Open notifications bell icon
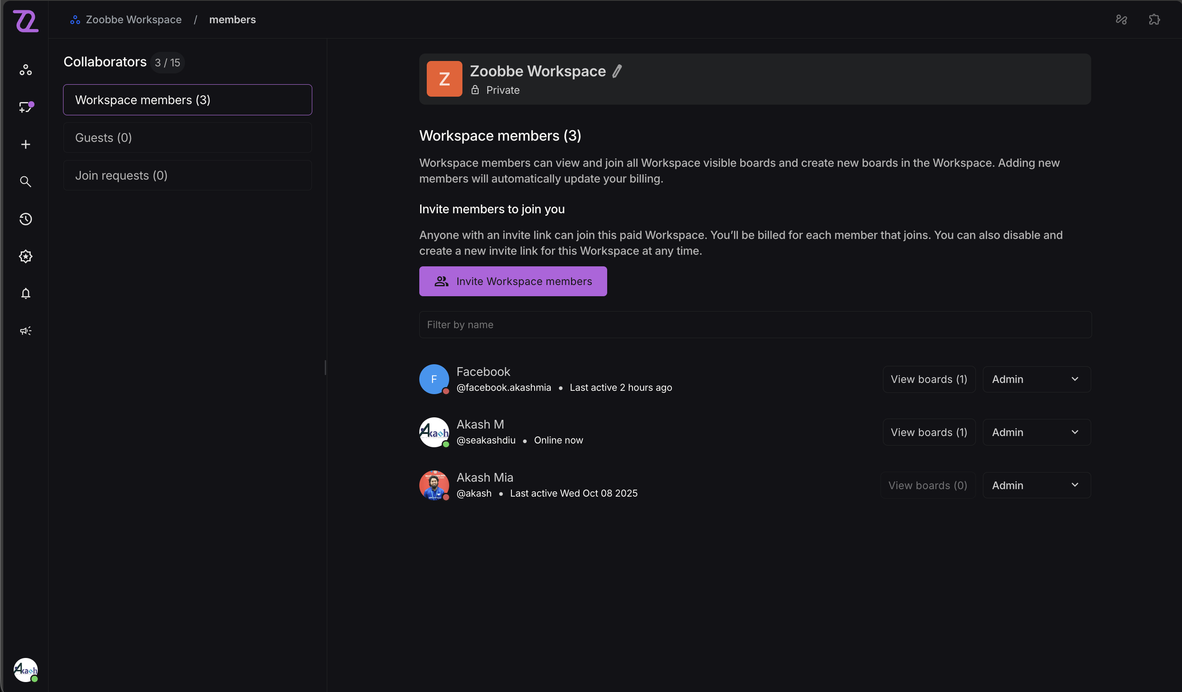 (x=25, y=294)
